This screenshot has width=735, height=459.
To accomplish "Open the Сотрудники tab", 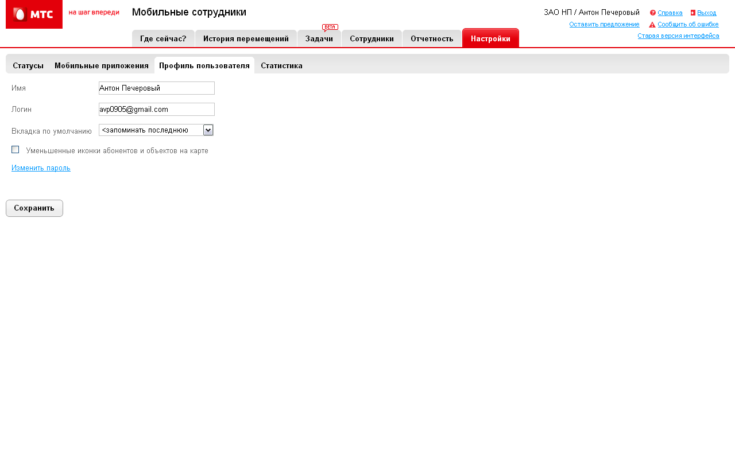I will tap(372, 38).
